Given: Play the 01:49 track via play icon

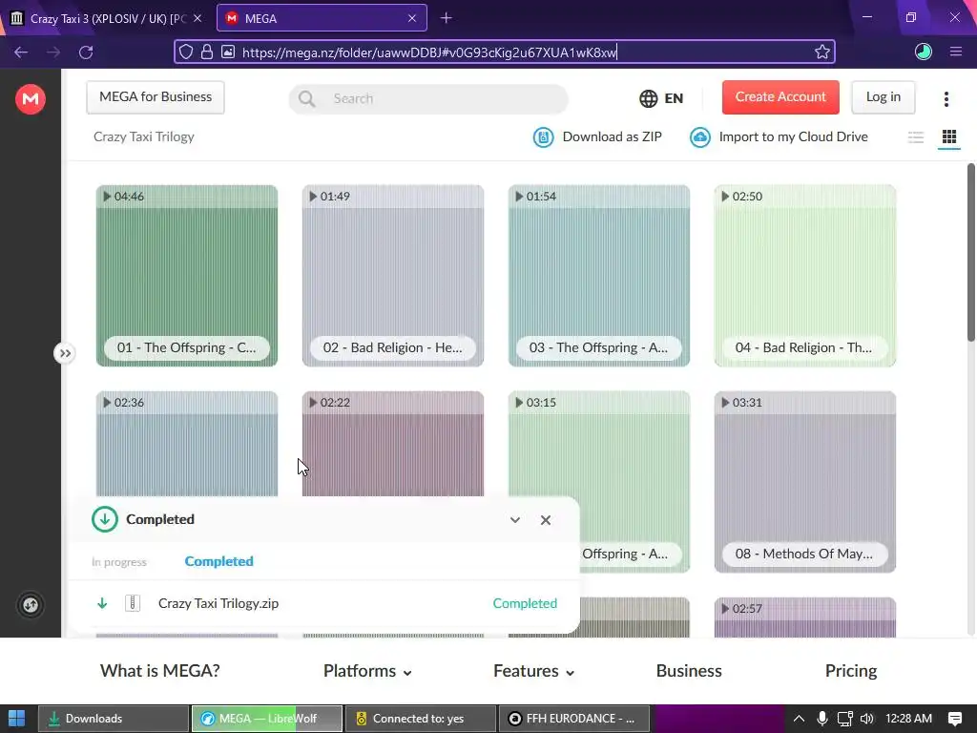Looking at the screenshot, I should (x=313, y=197).
